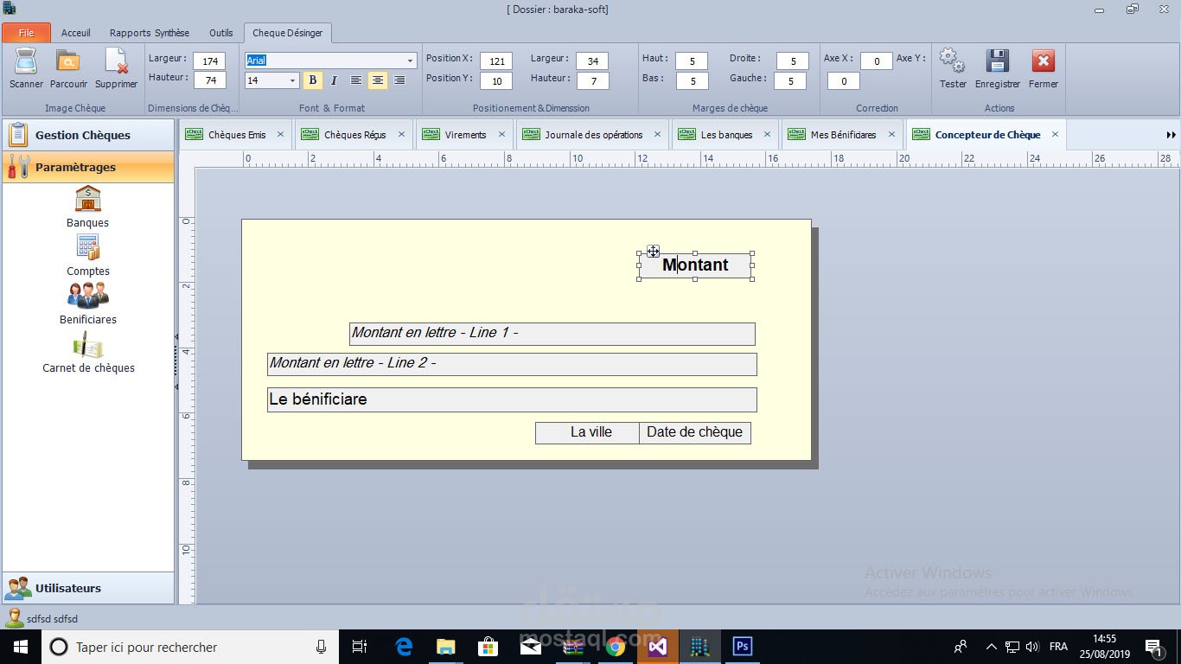Viewport: 1181px width, 664px height.
Task: Select Date de chèque field
Action: click(695, 433)
